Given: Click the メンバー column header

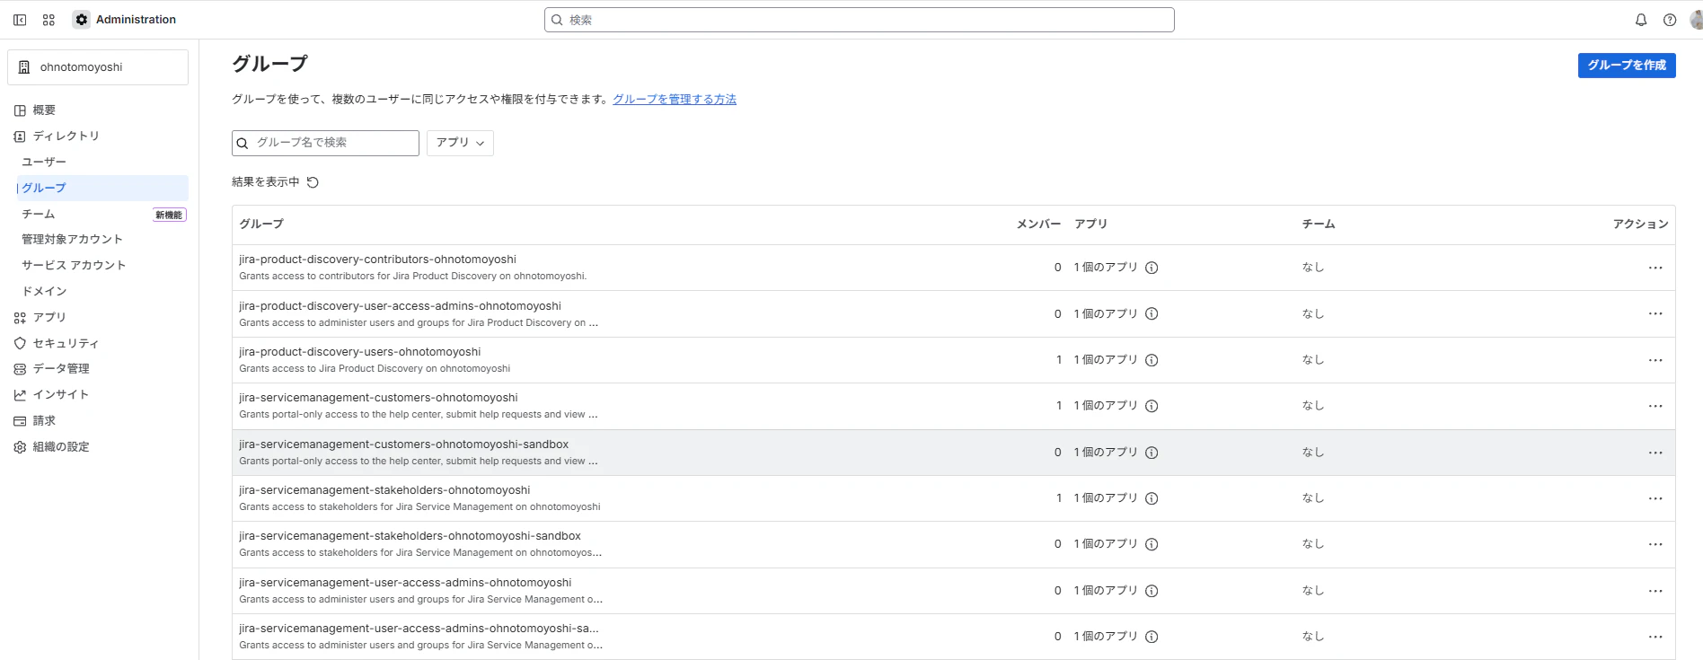Looking at the screenshot, I should tap(1038, 224).
